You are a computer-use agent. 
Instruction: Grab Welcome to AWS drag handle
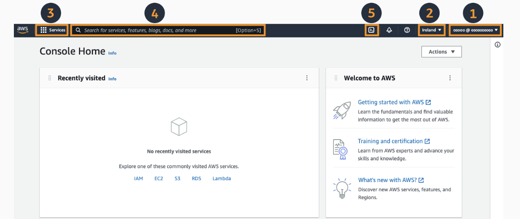[335, 78]
